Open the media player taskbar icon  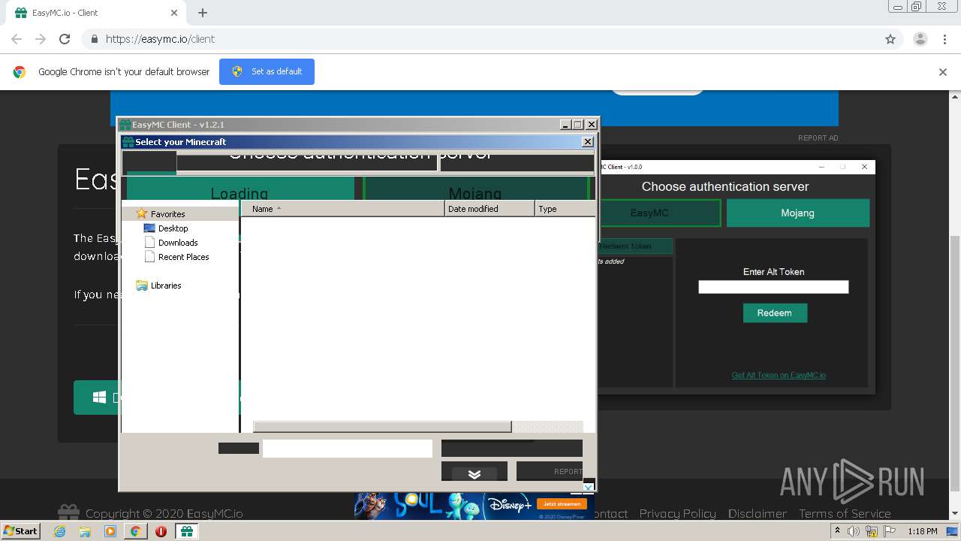pyautogui.click(x=110, y=531)
